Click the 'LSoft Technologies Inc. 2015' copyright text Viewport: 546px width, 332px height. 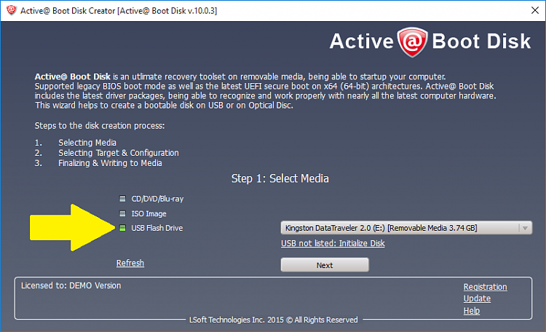(273, 320)
